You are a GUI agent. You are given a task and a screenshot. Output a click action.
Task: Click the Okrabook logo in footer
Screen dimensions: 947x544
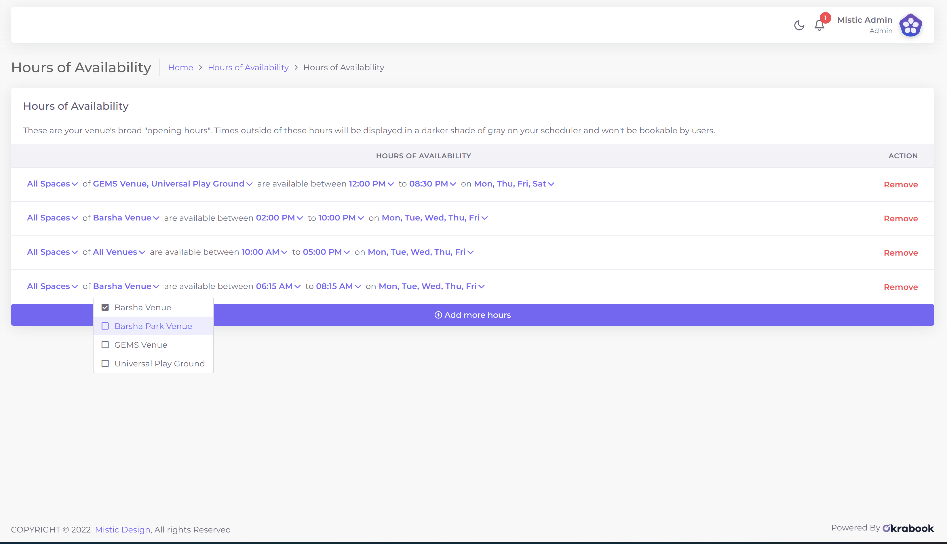point(908,528)
